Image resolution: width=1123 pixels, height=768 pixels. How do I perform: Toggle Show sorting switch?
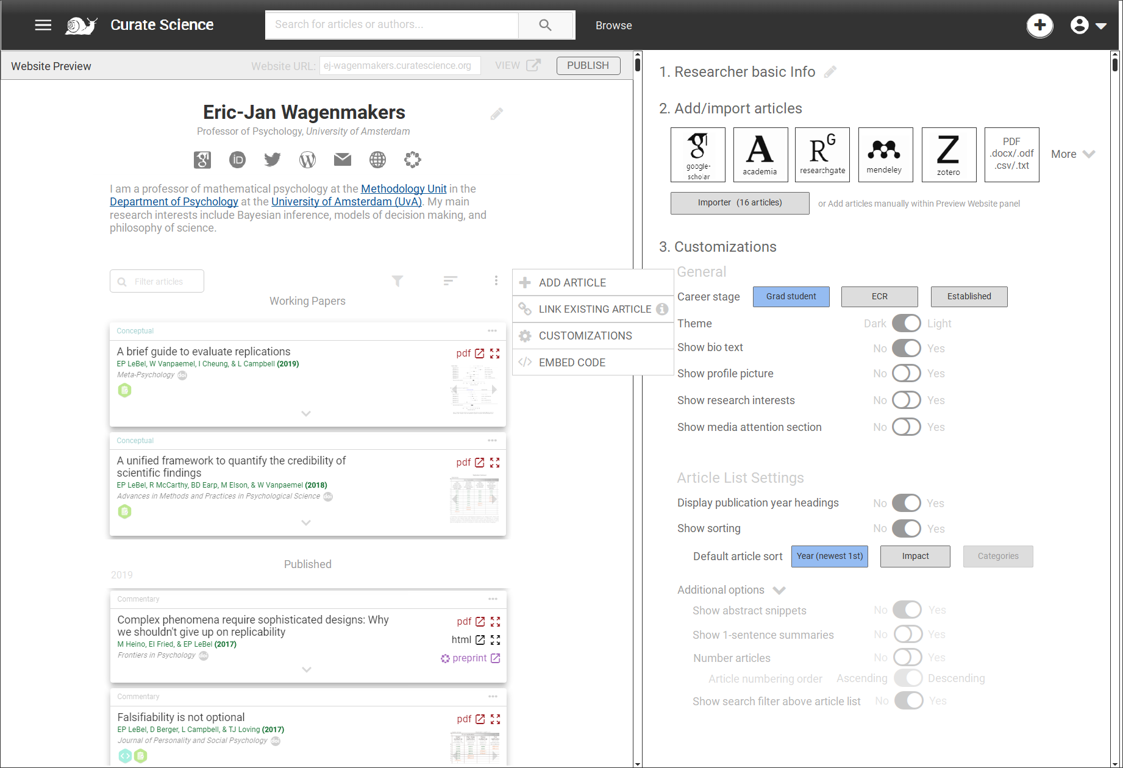907,528
